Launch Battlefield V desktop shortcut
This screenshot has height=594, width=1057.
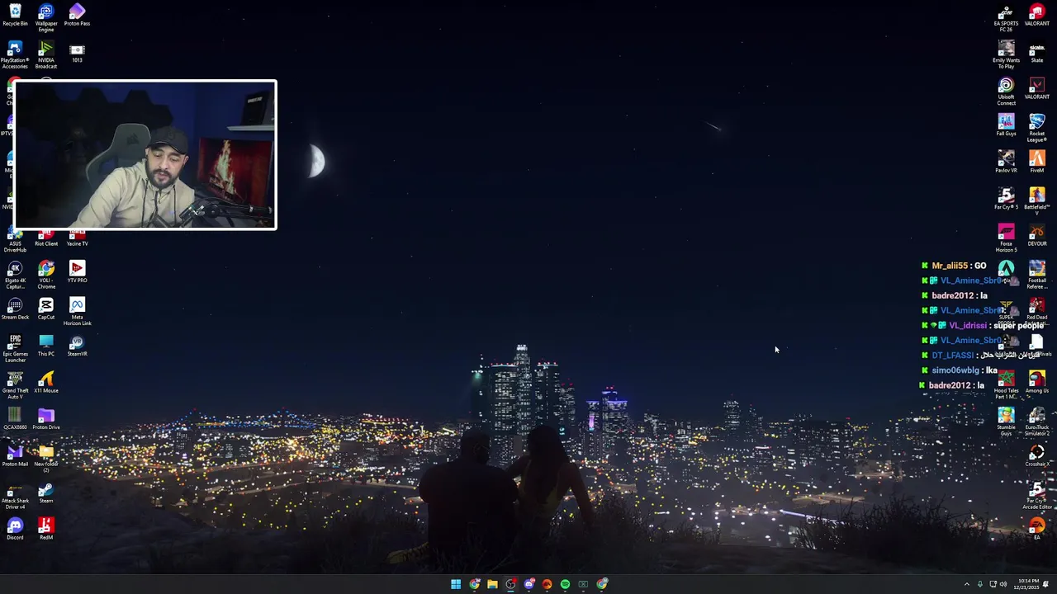click(1037, 201)
